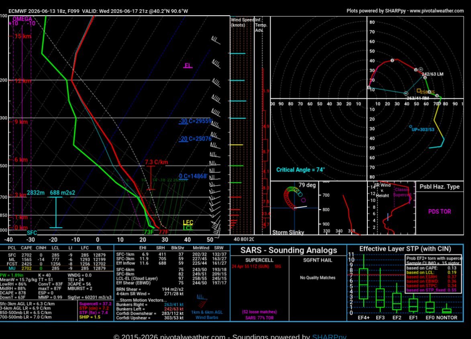
Task: Click the '73F' surface dewpoint value
Action: (149, 232)
